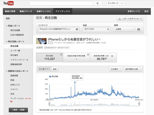Viewport: 154px width, 115px height.
Task: Open コメント report
Action: pos(14,89)
